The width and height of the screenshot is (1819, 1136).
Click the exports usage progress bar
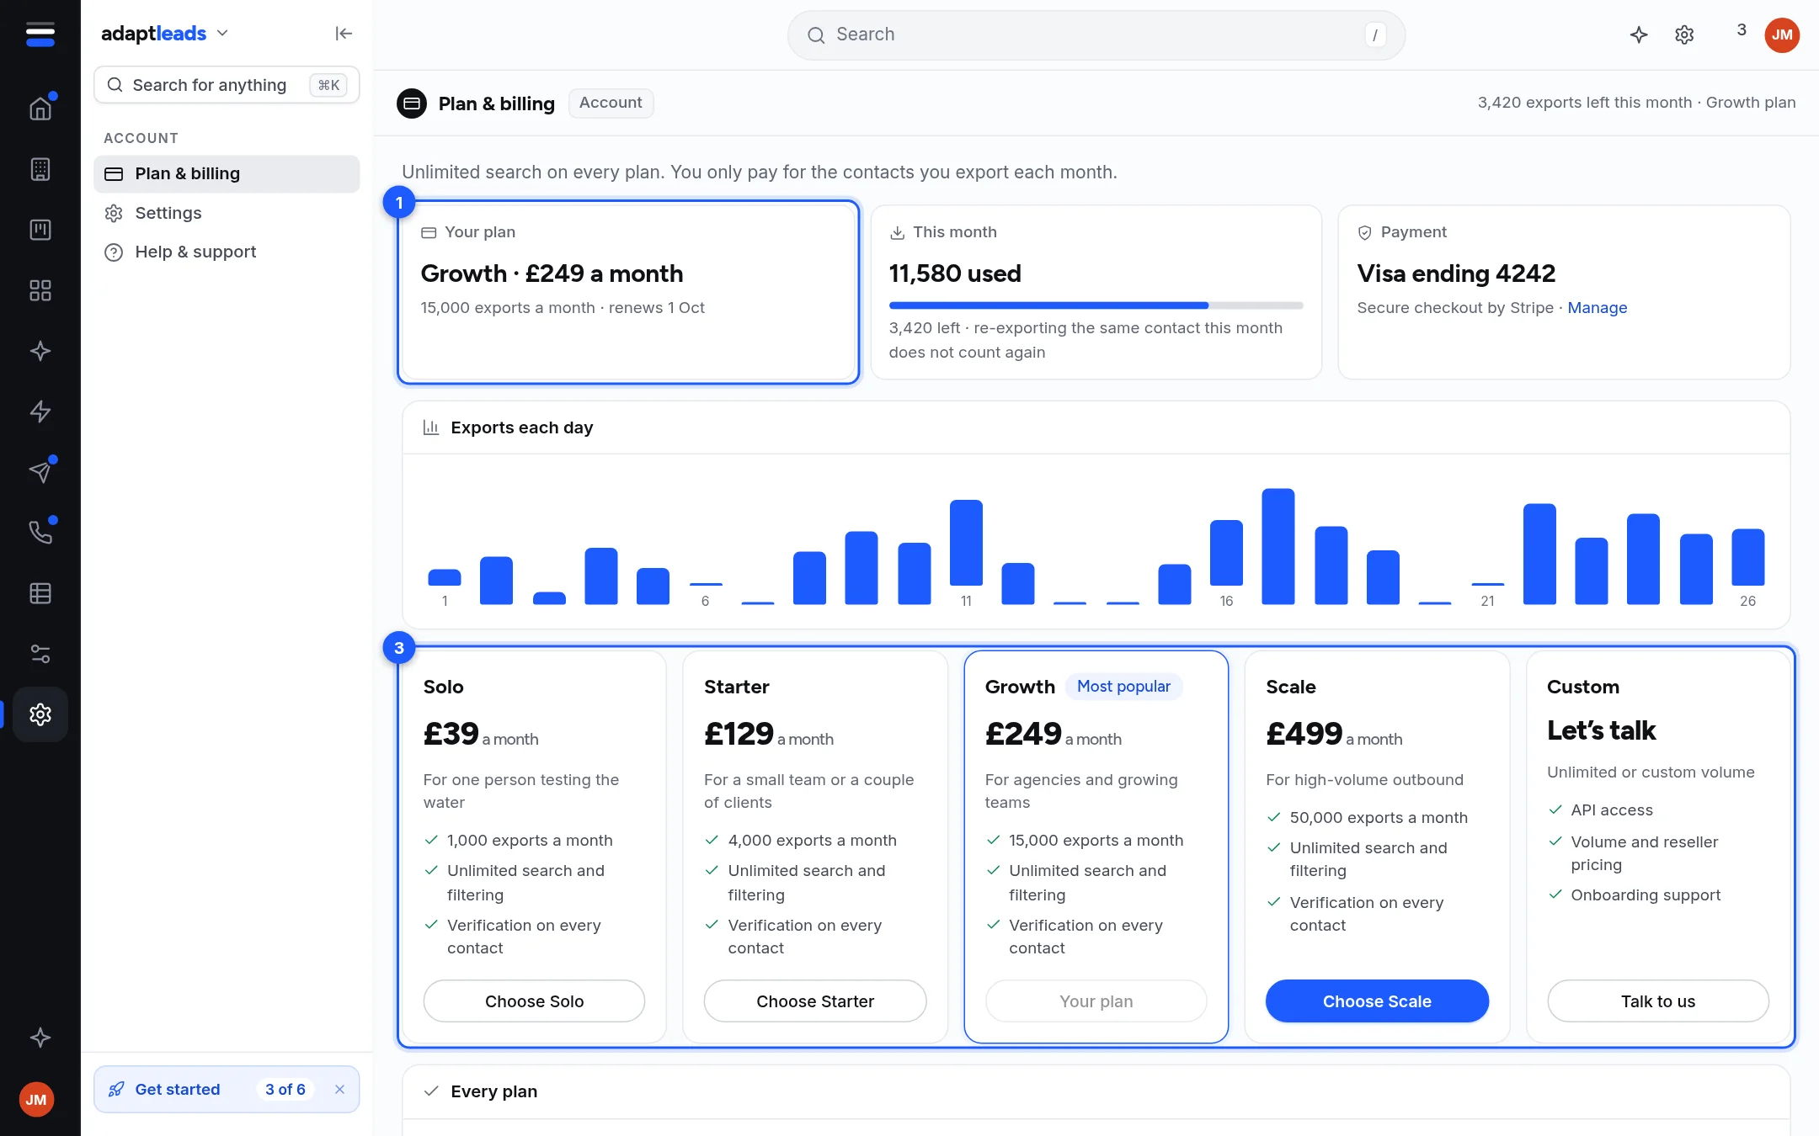[x=1096, y=305]
